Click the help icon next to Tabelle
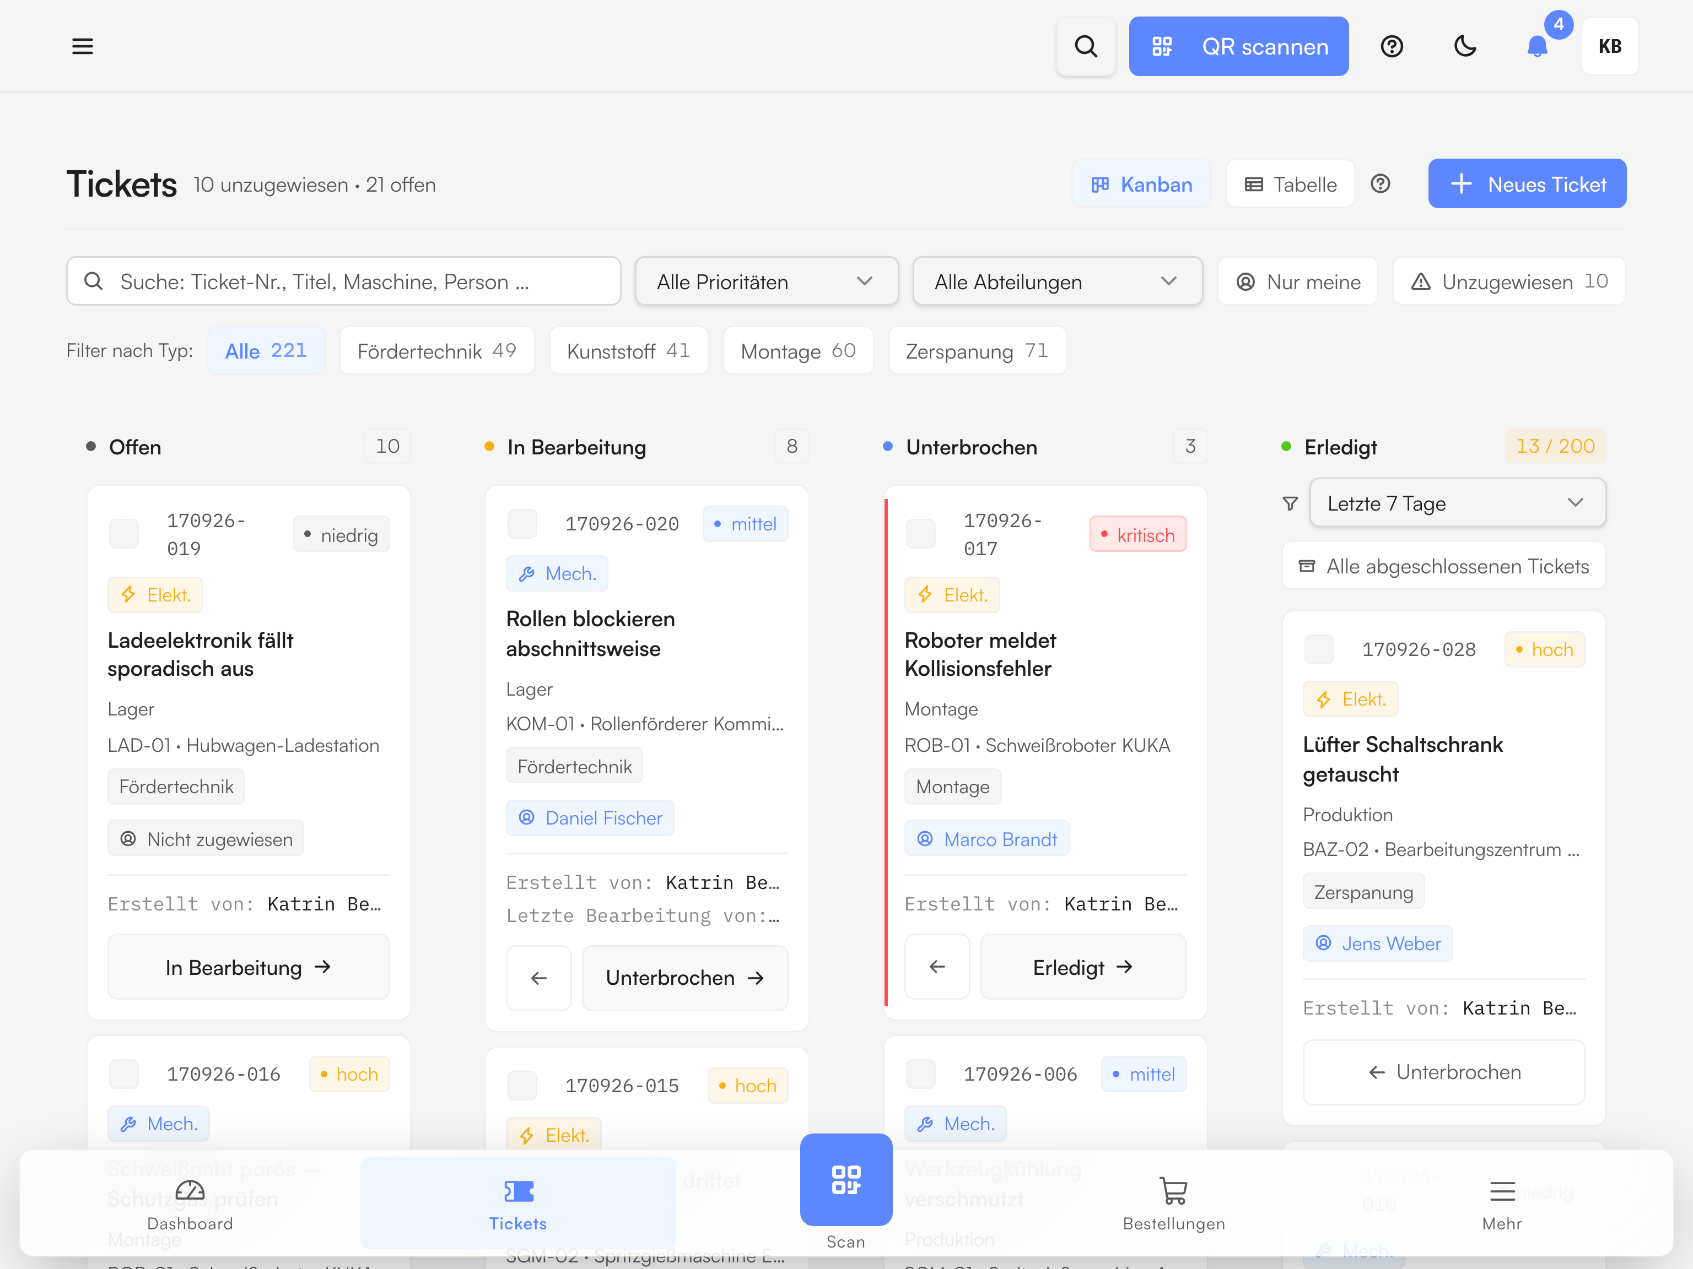Image resolution: width=1693 pixels, height=1269 pixels. (1380, 185)
